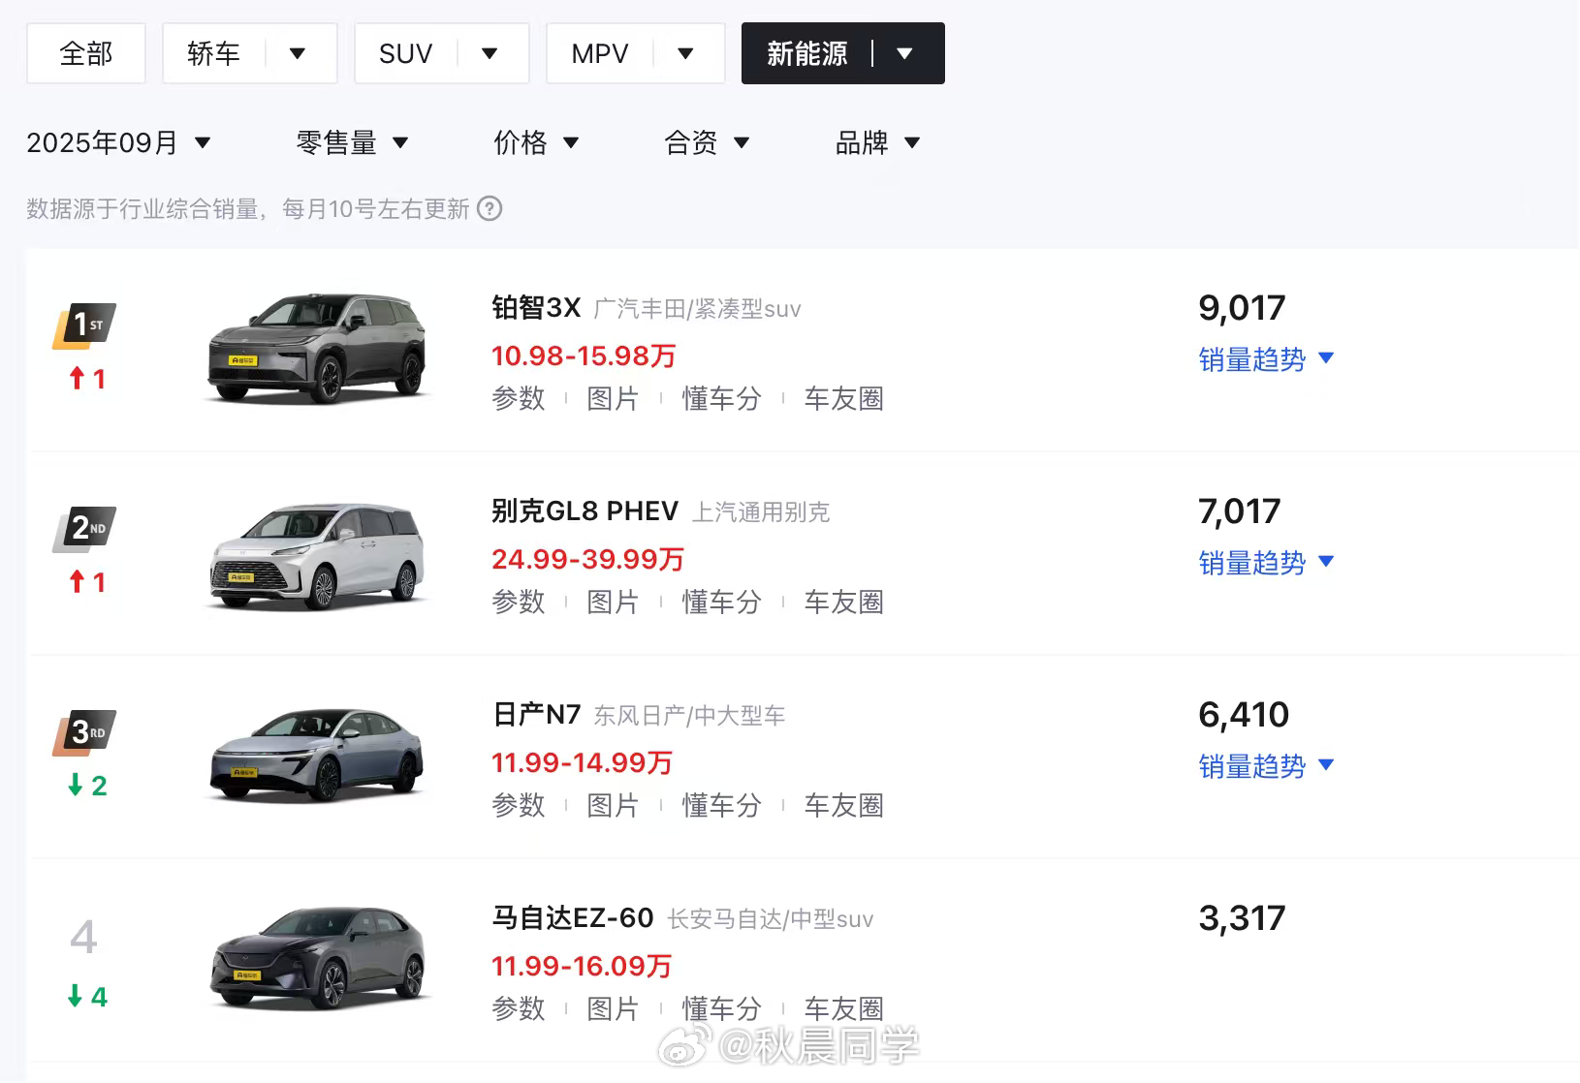Expand the 轿车 category dropdown arrow

point(298,53)
